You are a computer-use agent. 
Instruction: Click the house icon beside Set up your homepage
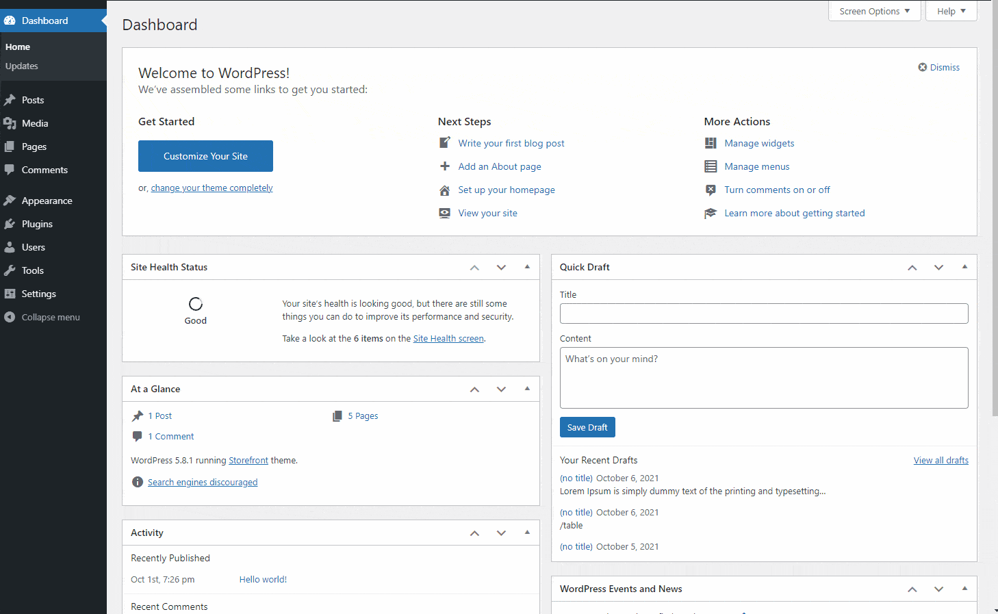pos(445,190)
